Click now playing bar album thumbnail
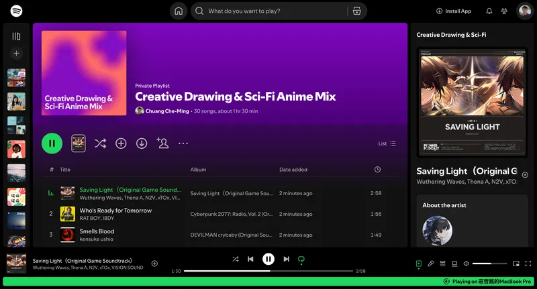This screenshot has width=537, height=289. (x=16, y=264)
